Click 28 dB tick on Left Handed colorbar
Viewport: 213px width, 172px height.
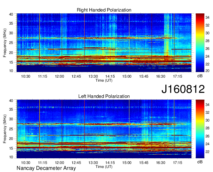(x=207, y=128)
